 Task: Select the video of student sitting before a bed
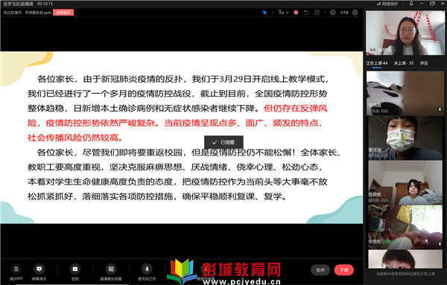[405, 182]
